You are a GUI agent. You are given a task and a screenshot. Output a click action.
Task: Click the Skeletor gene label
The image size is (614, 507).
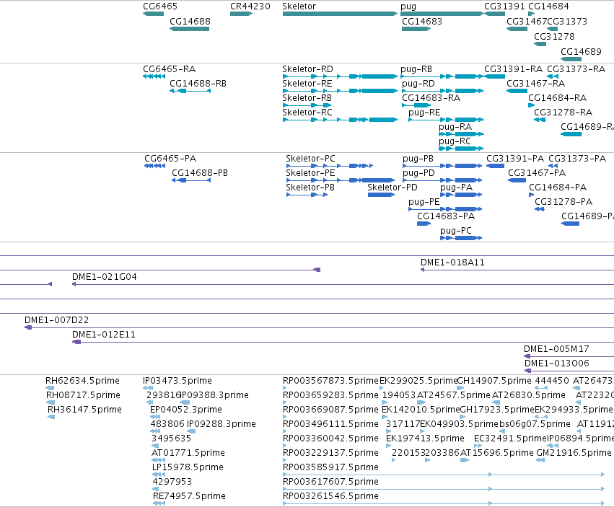point(299,6)
